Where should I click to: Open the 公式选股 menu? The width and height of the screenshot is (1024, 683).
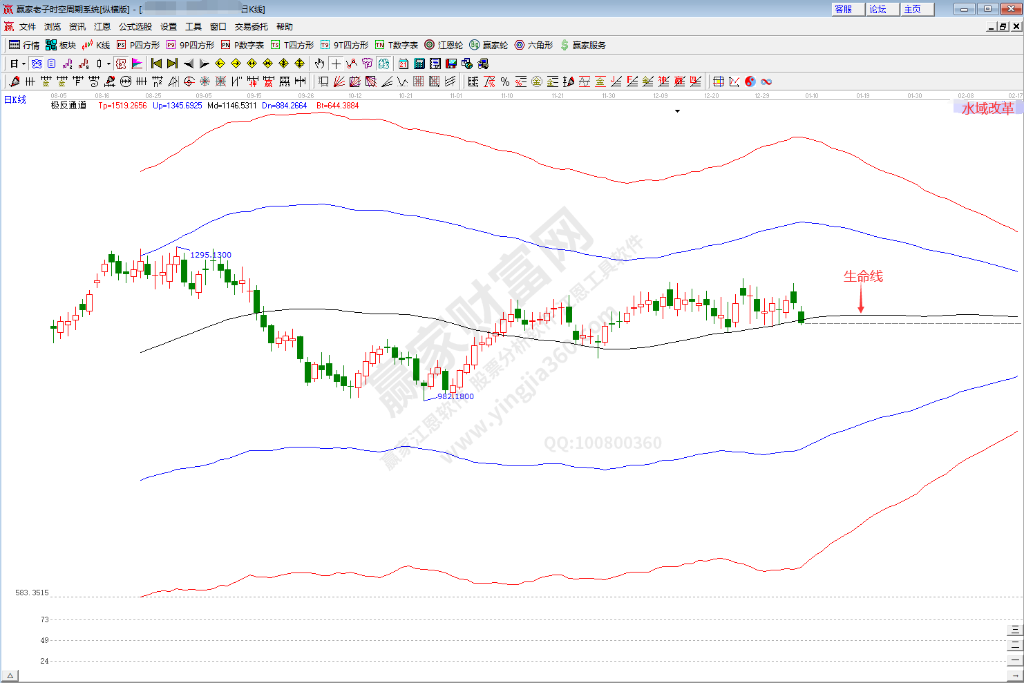coord(135,26)
